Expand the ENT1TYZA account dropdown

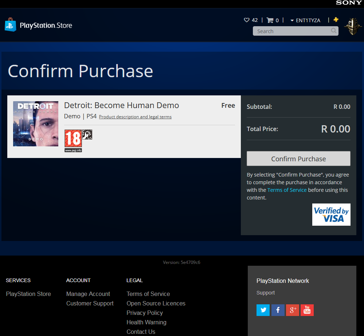point(305,20)
